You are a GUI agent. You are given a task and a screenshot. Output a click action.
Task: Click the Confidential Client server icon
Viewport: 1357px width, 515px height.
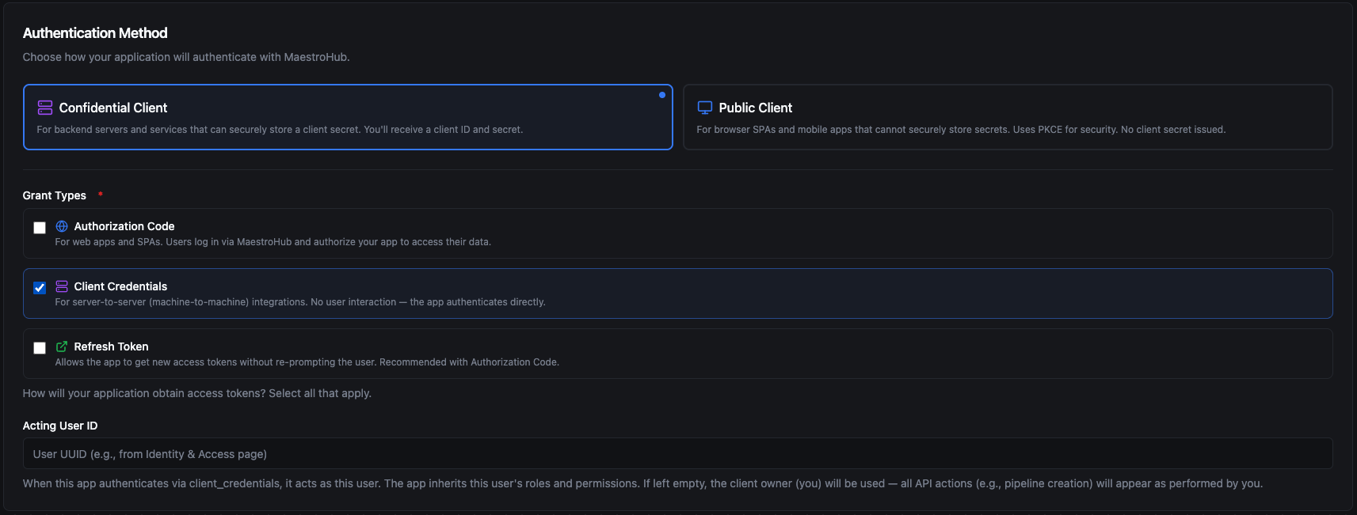coord(45,108)
